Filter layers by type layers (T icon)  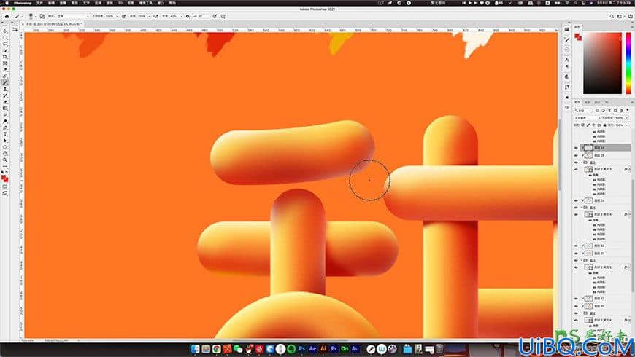(x=609, y=110)
